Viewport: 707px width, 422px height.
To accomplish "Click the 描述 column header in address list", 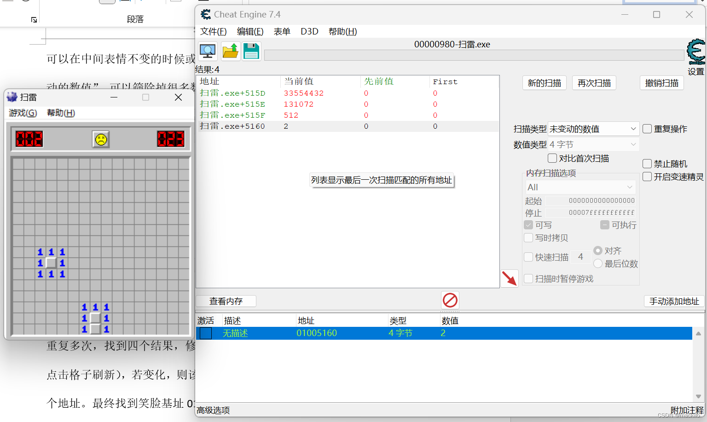I will [259, 320].
